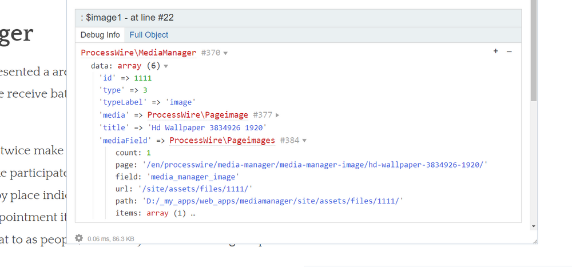Open the gear settings icon in debug footer
This screenshot has height=267, width=572.
click(79, 238)
